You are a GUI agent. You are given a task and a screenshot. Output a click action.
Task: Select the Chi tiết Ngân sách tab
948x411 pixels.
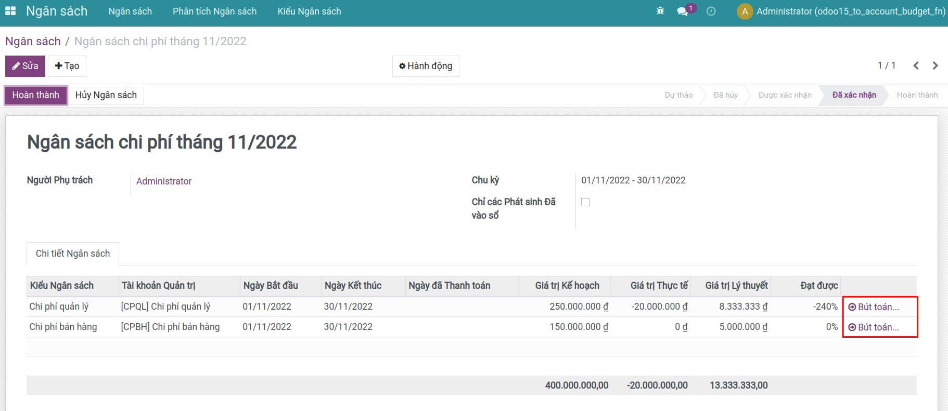point(73,254)
